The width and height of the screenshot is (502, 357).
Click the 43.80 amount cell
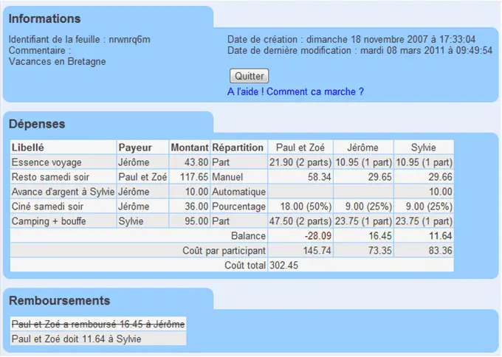tap(190, 162)
